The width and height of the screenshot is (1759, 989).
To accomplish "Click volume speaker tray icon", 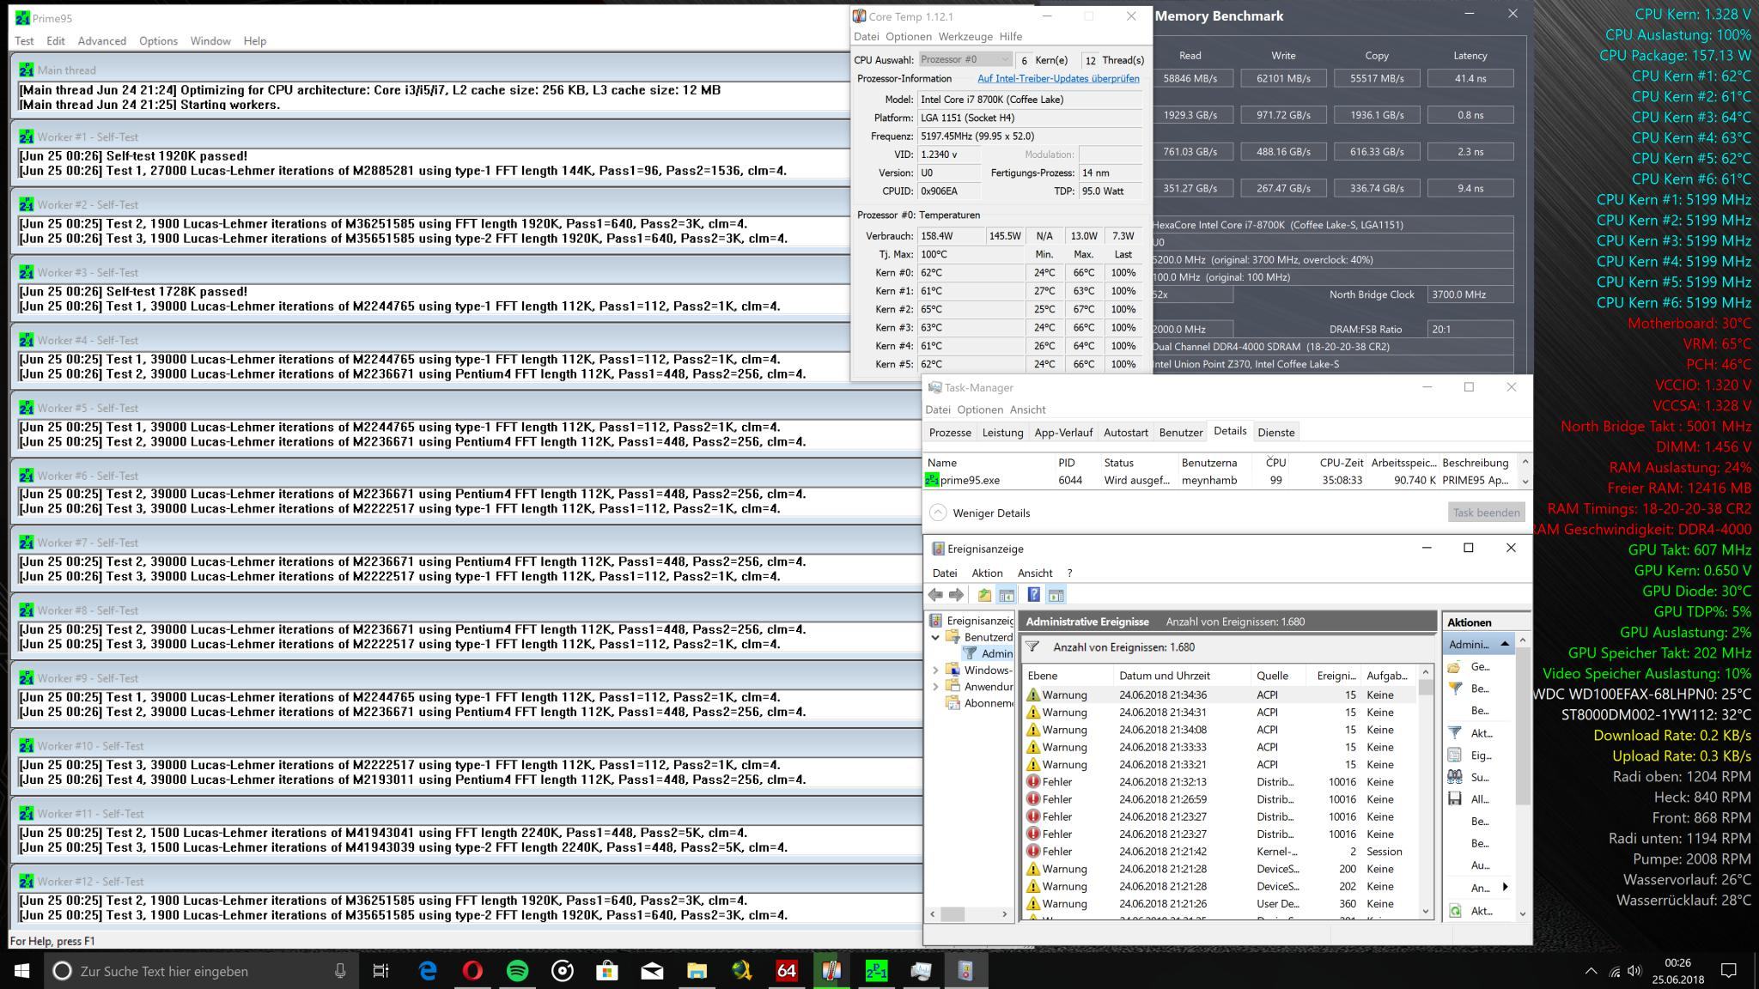I will [1634, 971].
